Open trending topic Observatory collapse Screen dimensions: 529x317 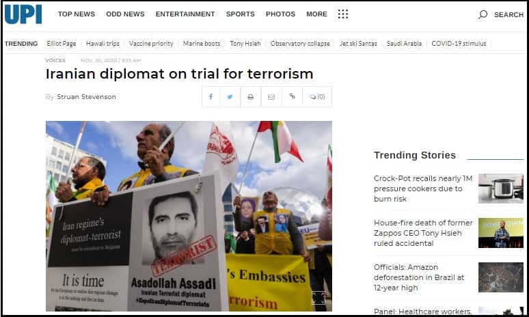[x=300, y=44]
